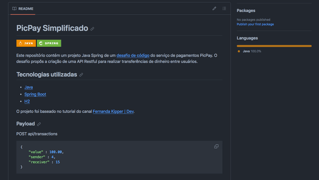Select the README tab

point(23,9)
